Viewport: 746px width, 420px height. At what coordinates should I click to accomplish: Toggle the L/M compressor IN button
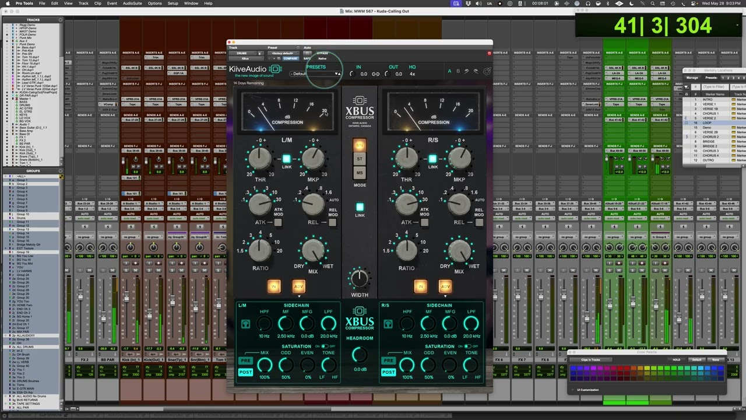click(x=274, y=286)
